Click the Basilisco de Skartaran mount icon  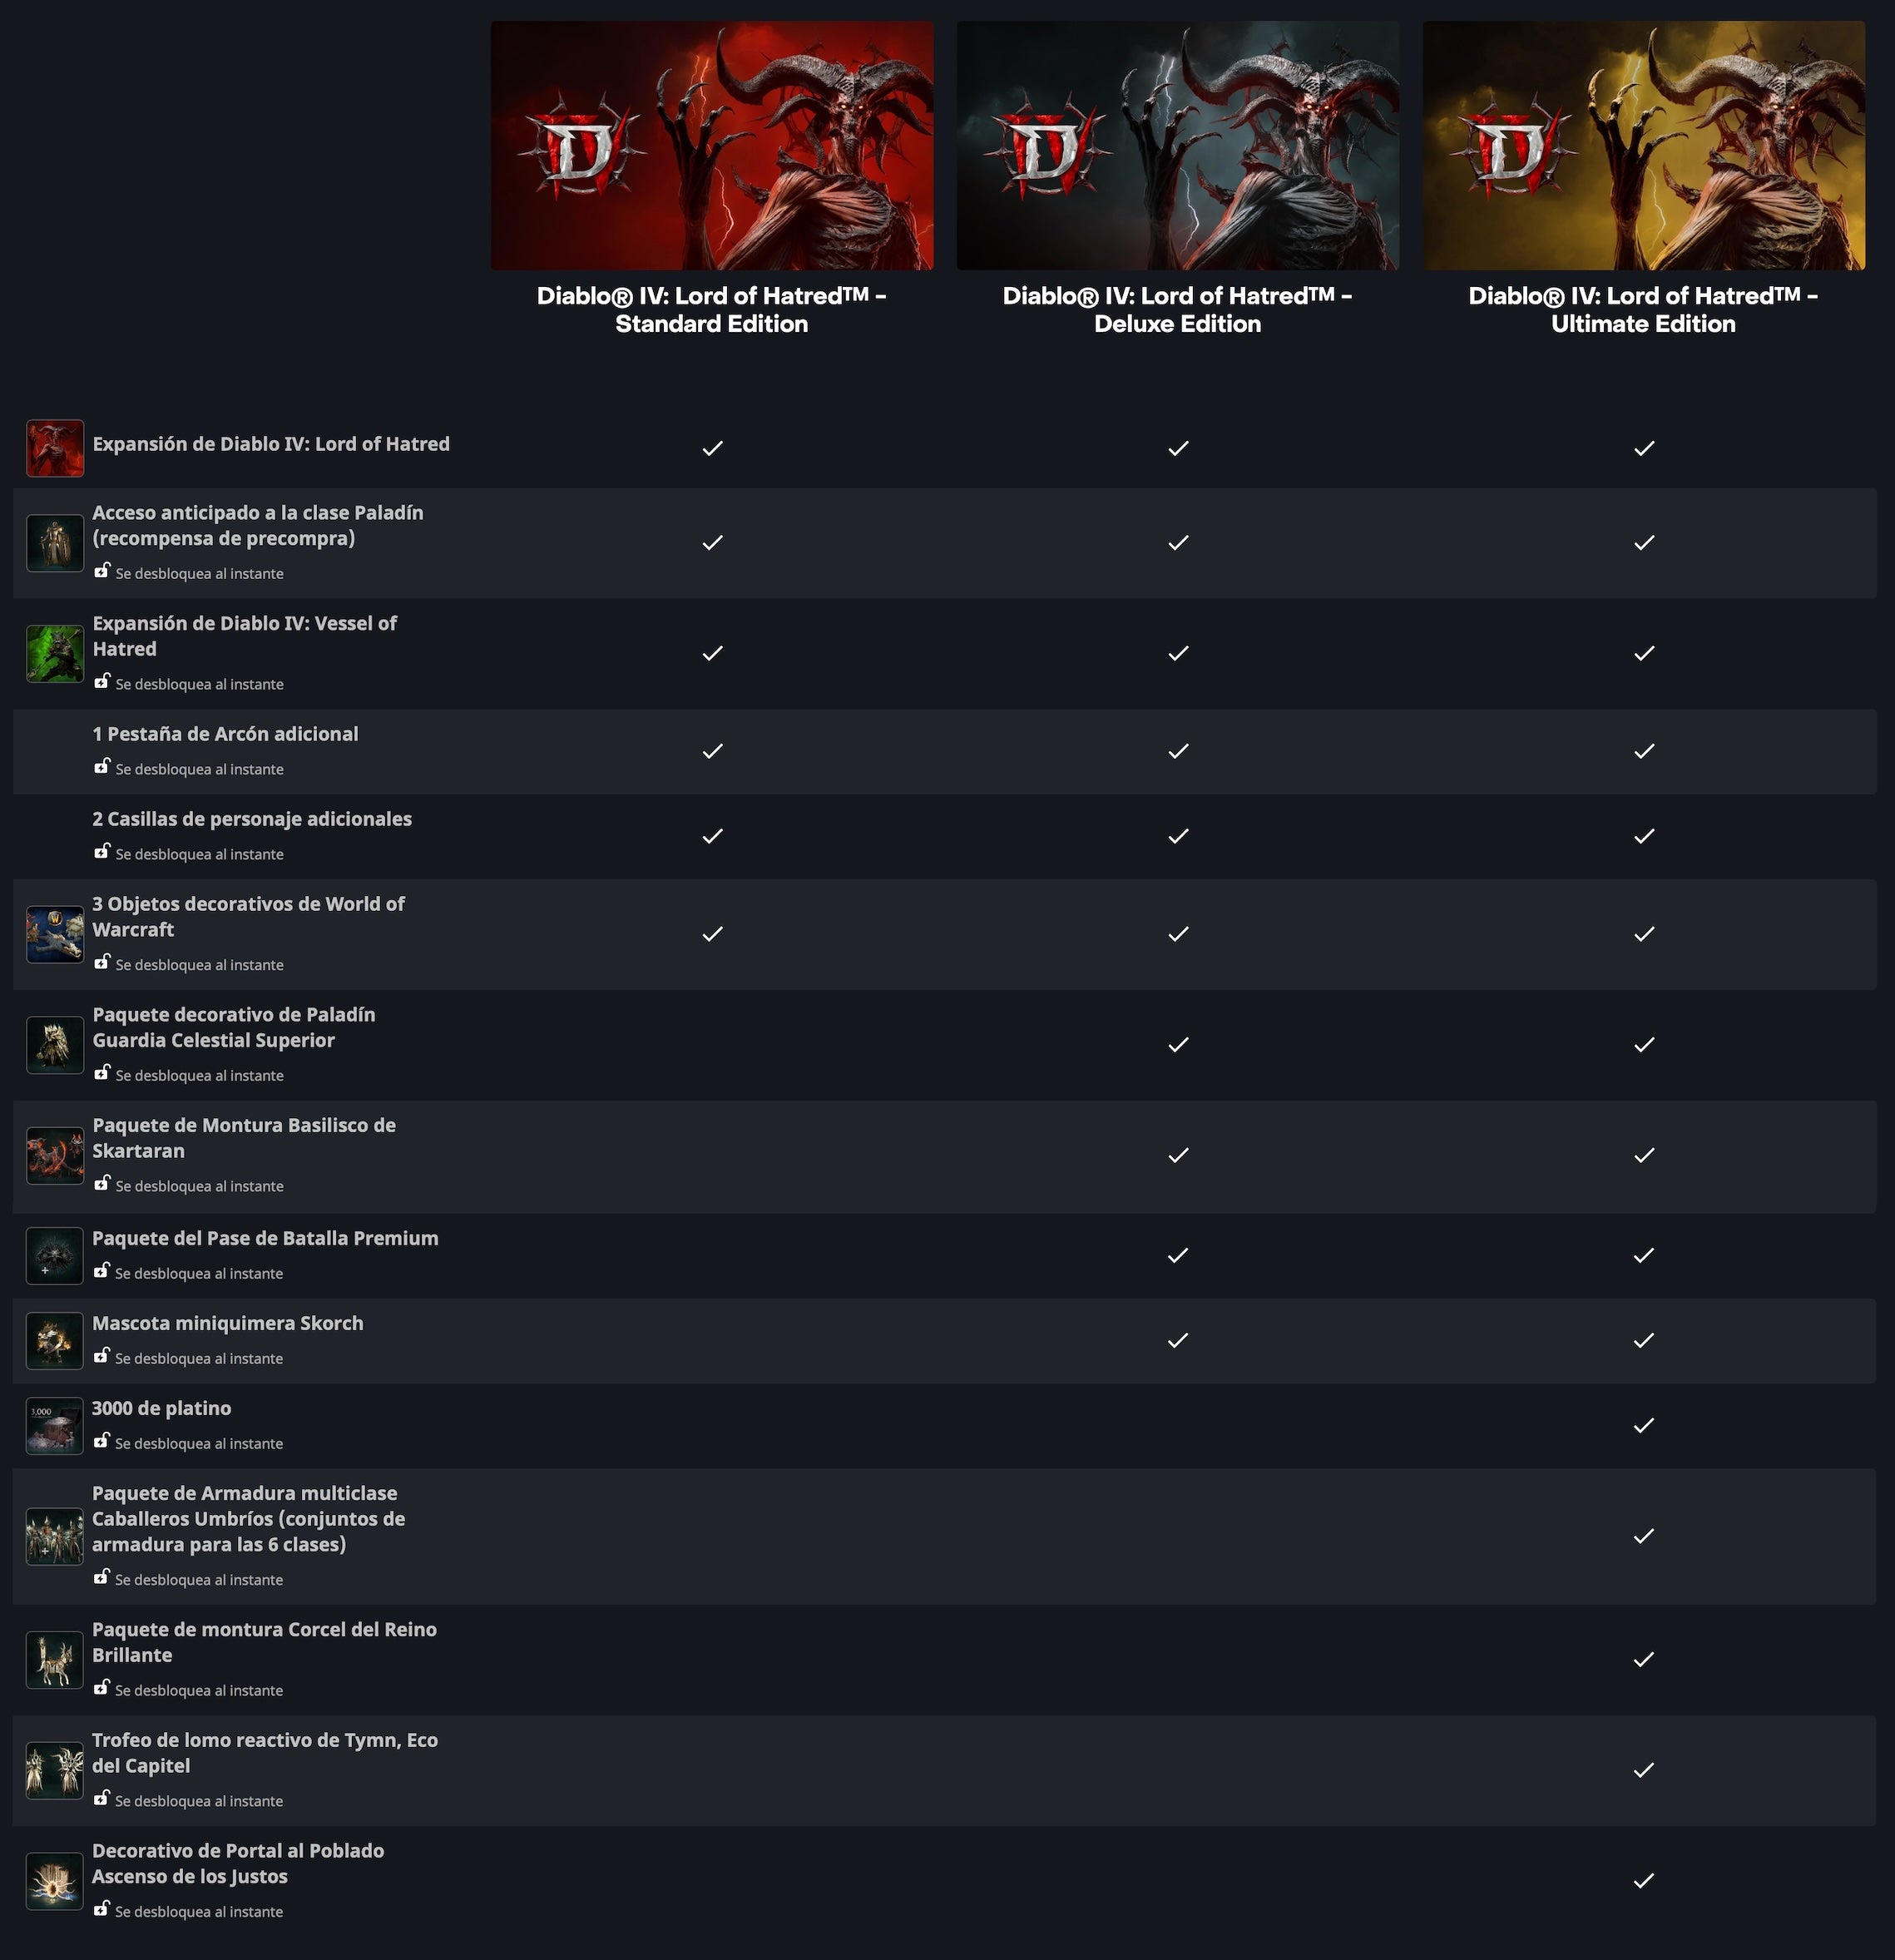pos(55,1155)
